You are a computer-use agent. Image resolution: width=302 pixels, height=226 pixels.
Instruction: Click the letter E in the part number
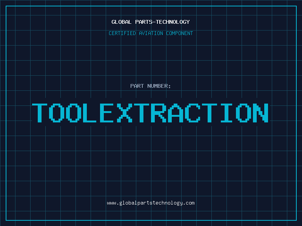pyautogui.click(x=108, y=113)
